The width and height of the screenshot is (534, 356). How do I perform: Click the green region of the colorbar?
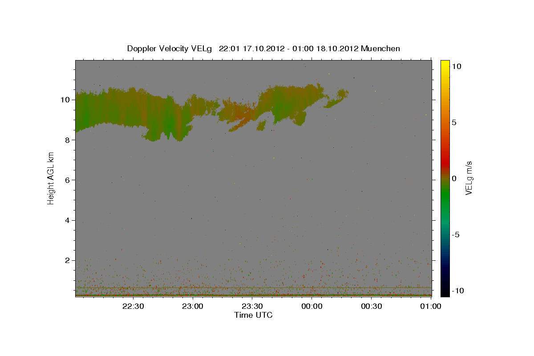(x=445, y=196)
